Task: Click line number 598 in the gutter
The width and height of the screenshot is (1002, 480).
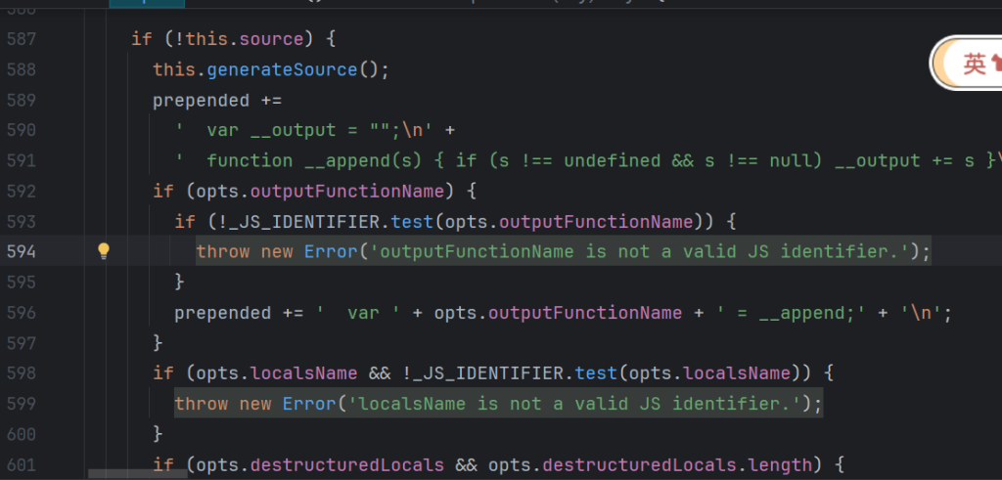Action: point(22,372)
